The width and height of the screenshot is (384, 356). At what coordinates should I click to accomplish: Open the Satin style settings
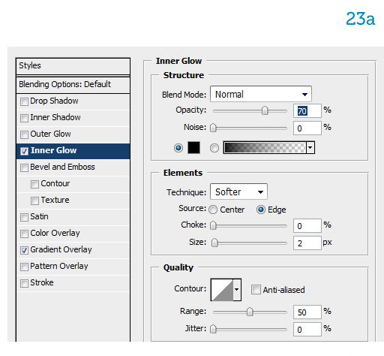click(73, 217)
